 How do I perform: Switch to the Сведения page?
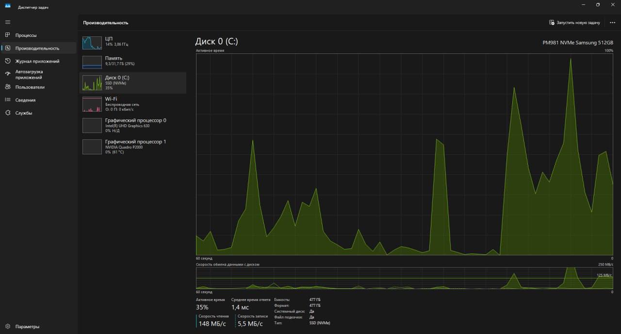[x=39, y=100]
